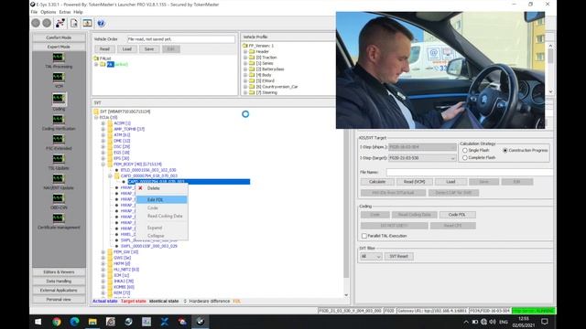Image resolution: width=586 pixels, height=329 pixels.
Task: Click the toolbar icon left of help
Action: [88, 23]
